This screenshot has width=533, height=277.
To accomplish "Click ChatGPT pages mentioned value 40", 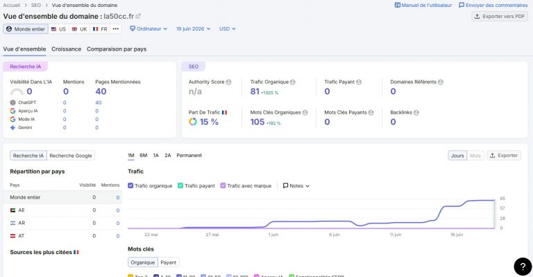I will click(99, 103).
